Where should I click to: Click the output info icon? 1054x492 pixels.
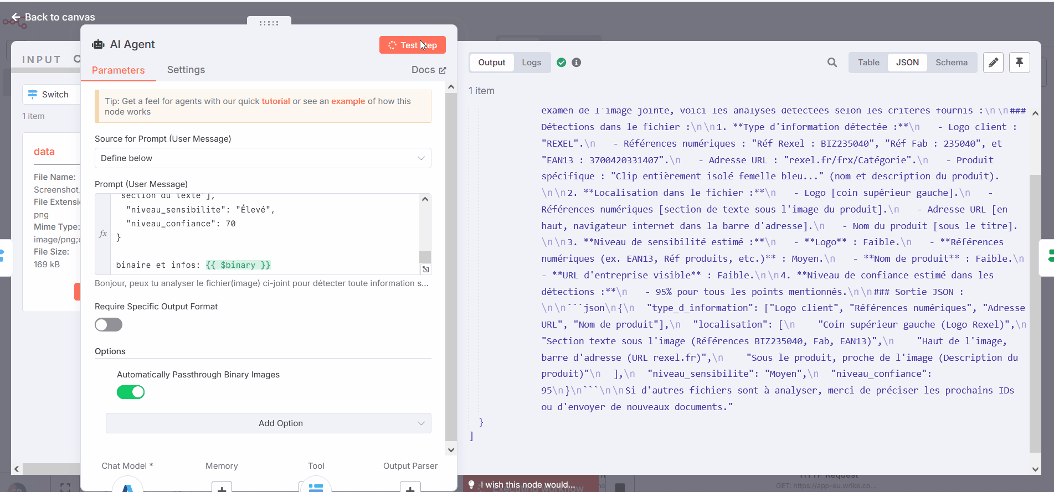(577, 63)
